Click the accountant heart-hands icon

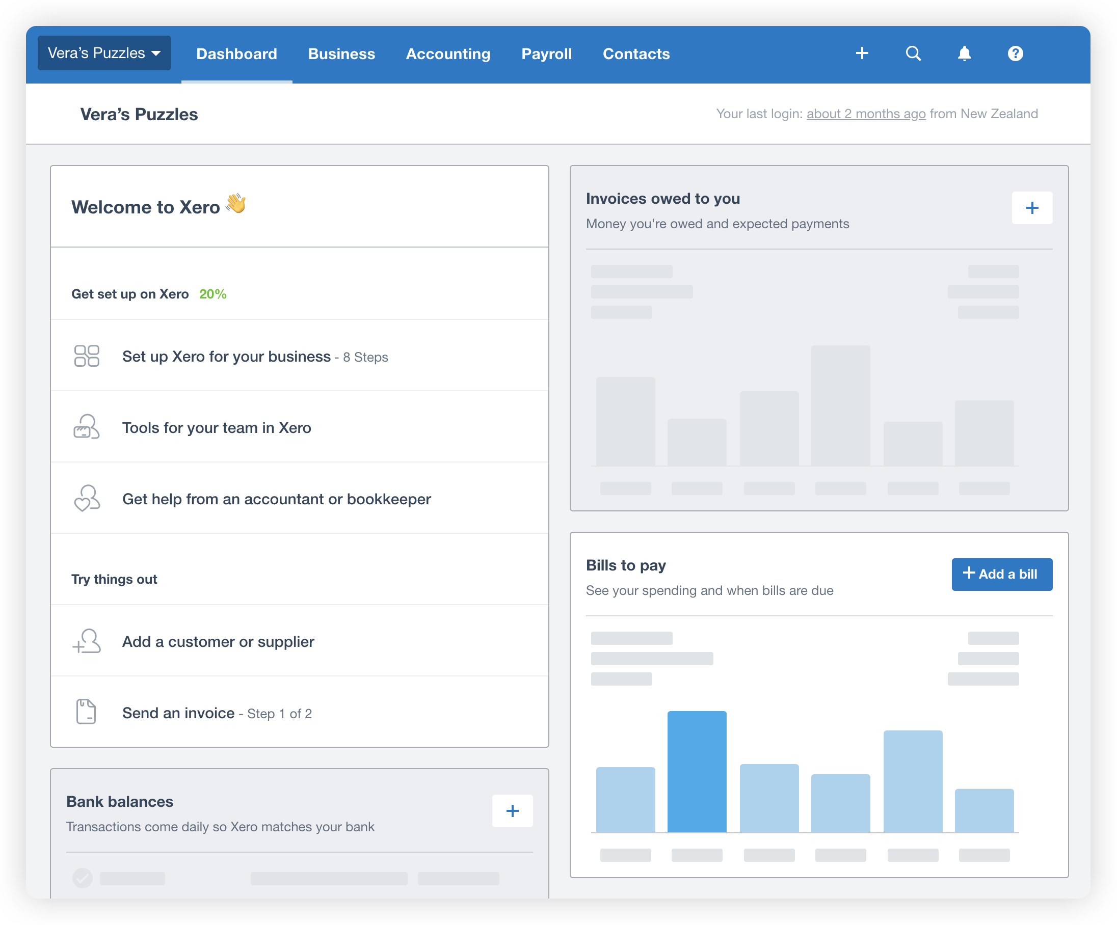pyautogui.click(x=87, y=498)
